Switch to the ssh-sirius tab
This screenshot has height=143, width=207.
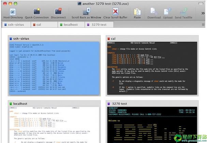click(x=16, y=25)
